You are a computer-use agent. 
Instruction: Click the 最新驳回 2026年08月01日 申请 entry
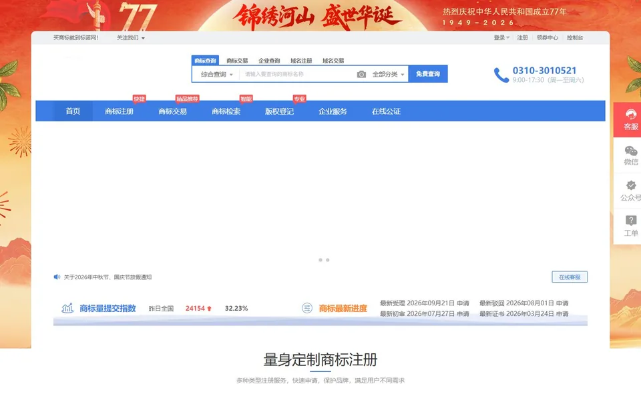click(523, 303)
